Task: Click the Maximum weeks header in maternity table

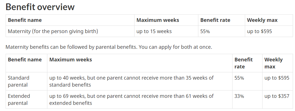Action: [x=158, y=20]
